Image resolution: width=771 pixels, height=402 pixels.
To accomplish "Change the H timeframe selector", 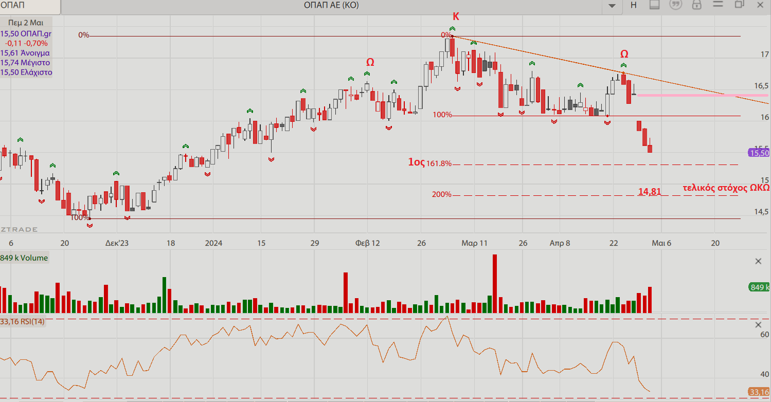I will (634, 5).
